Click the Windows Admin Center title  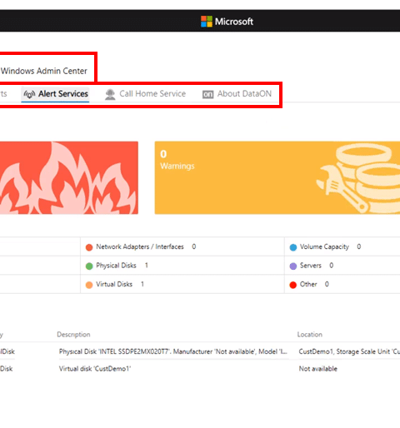tap(44, 71)
